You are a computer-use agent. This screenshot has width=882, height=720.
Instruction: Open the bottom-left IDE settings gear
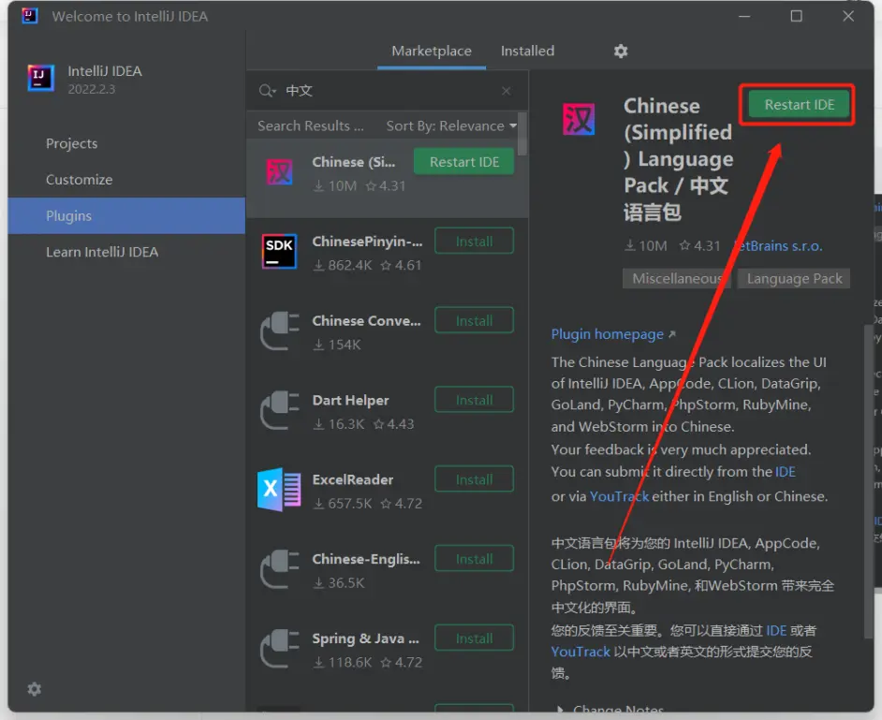(35, 689)
